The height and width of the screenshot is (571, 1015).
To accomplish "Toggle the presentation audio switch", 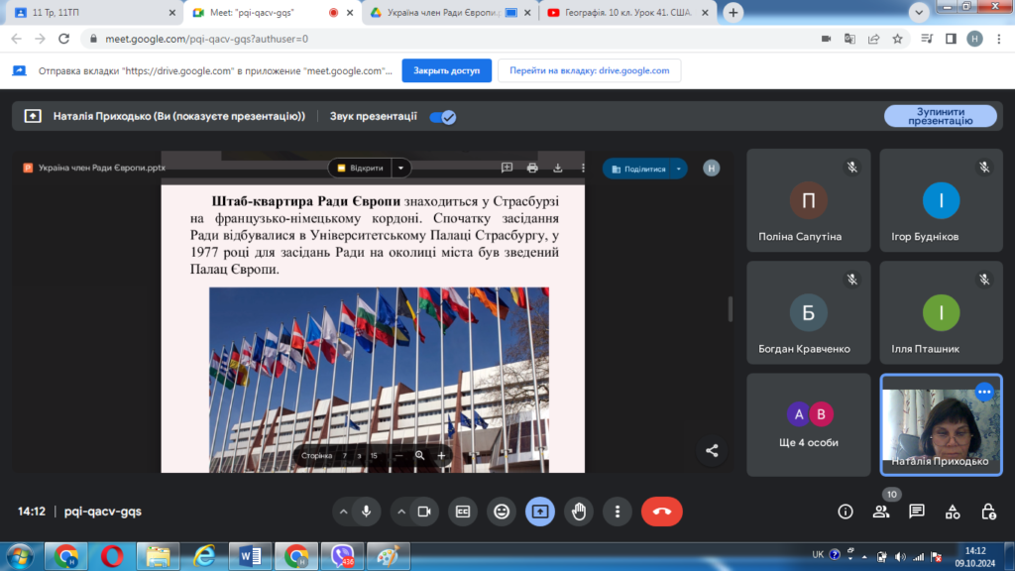I will (442, 116).
